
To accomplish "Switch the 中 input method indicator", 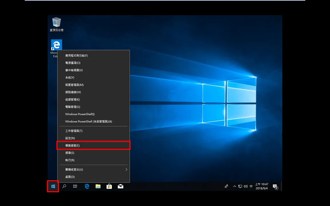I will 251,186.
